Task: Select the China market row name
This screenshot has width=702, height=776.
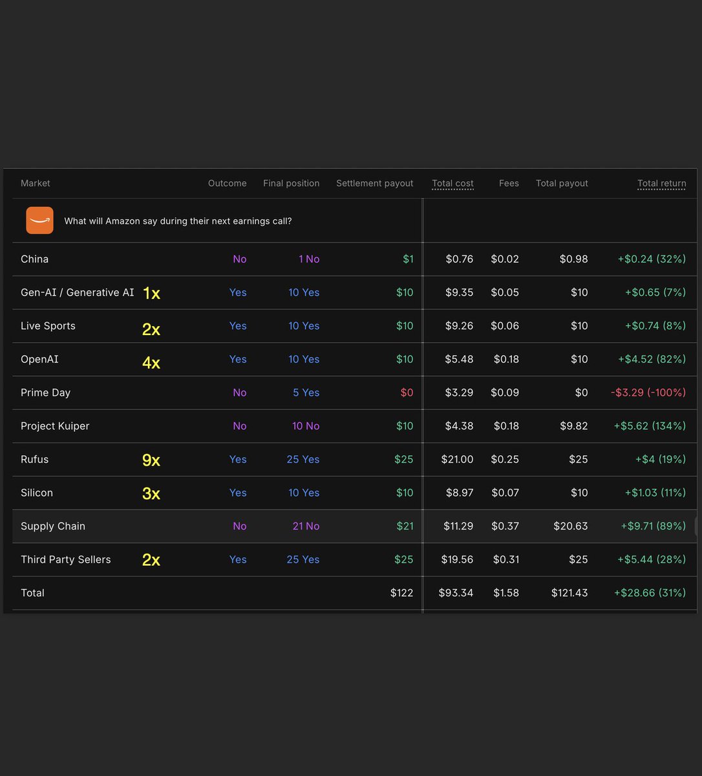Action: click(x=34, y=259)
